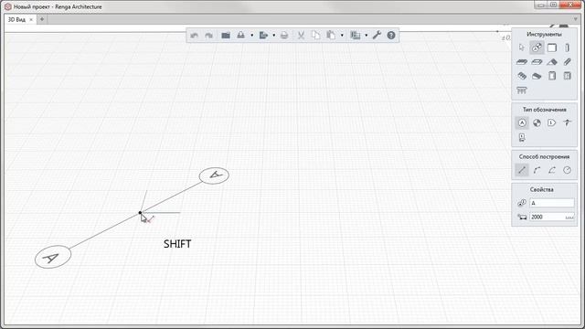Activate the axis/marker tool in Инструменты
Screen dimensions: 585x329
click(537, 48)
